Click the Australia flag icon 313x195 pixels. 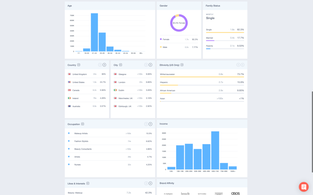click(x=69, y=106)
